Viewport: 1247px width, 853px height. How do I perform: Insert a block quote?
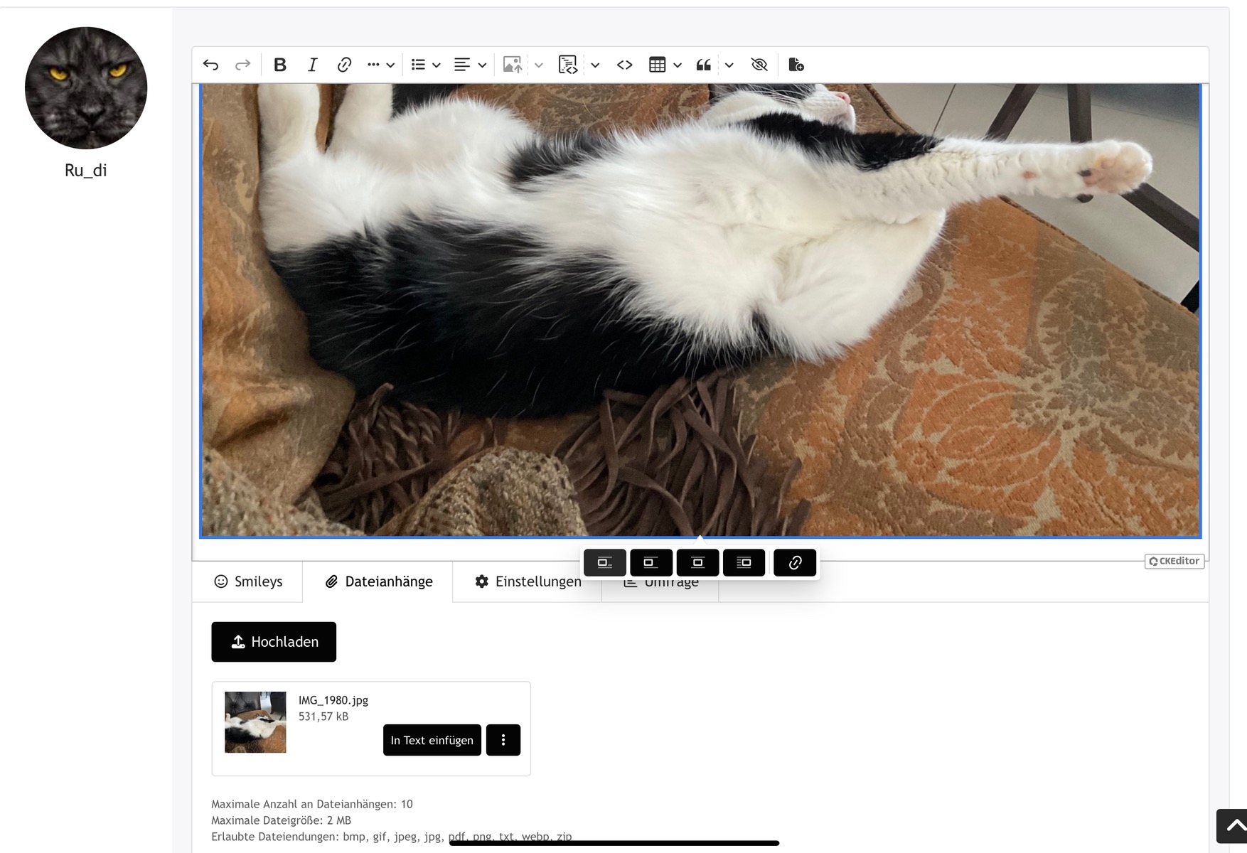pyautogui.click(x=704, y=65)
